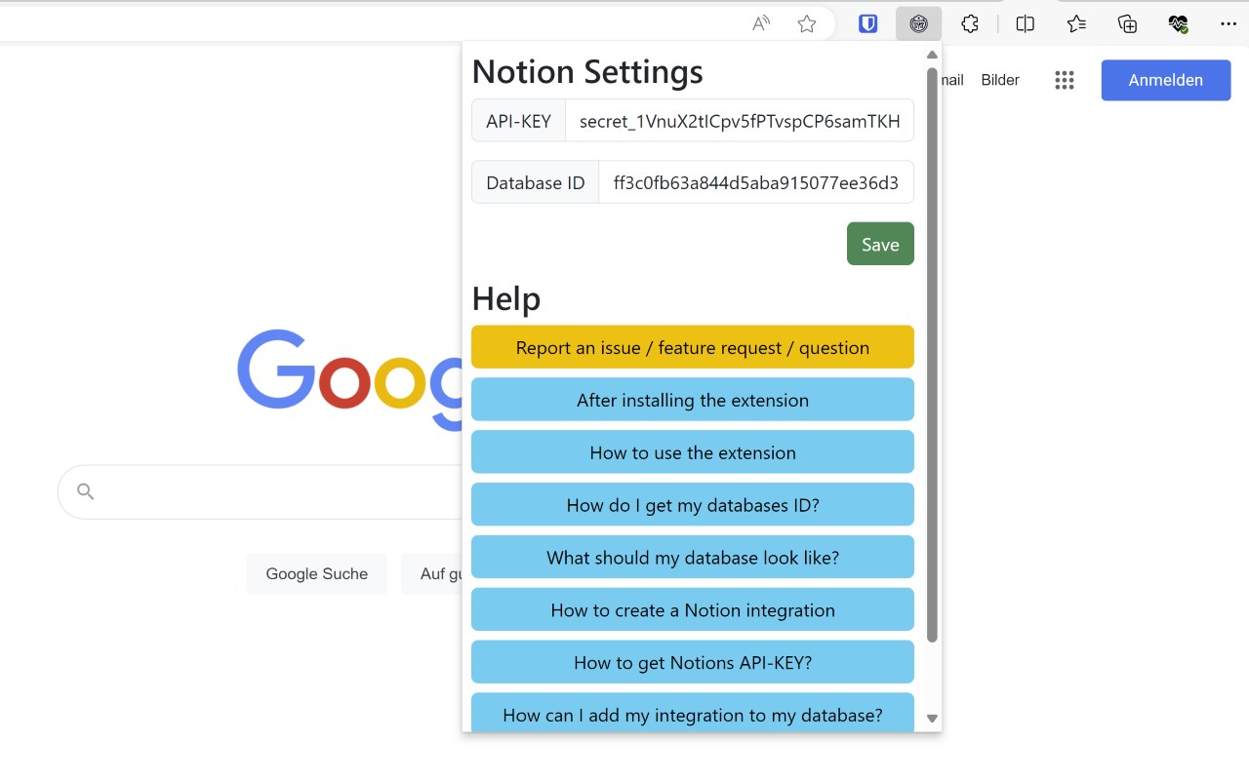The width and height of the screenshot is (1249, 780).
Task: Open the Favorites list icon
Action: point(1076,24)
